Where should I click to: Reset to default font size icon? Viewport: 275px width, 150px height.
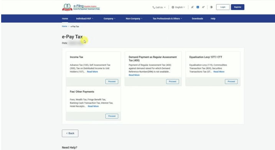point(198,7)
